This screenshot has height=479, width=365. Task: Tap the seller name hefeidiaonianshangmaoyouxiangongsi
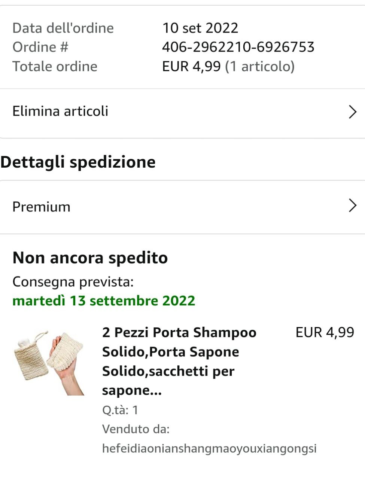click(209, 448)
